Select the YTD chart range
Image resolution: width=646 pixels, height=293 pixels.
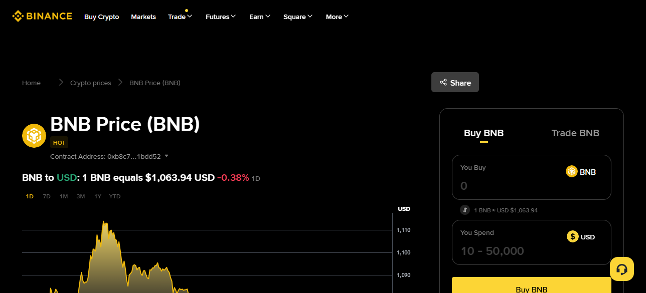point(115,196)
